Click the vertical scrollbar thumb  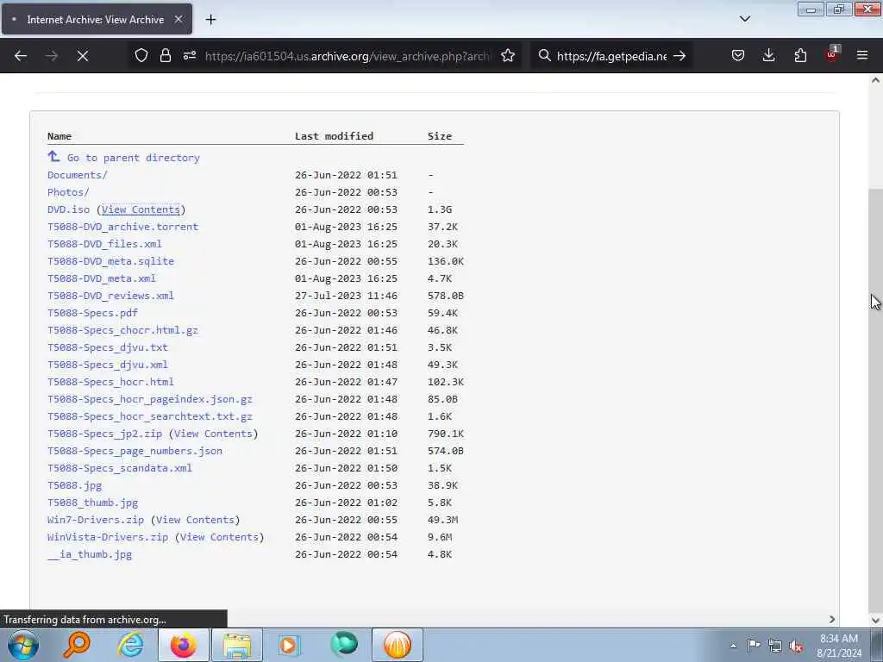[x=875, y=400]
